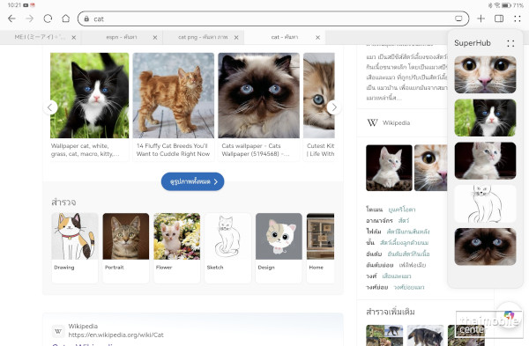Open the black and white kitten wallpaper image
Viewport: 529px width, 346px height.
(x=89, y=95)
